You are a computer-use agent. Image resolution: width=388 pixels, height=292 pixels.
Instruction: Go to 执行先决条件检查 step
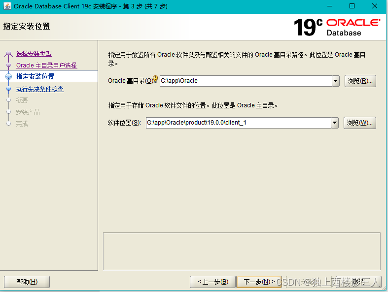pyautogui.click(x=40, y=89)
